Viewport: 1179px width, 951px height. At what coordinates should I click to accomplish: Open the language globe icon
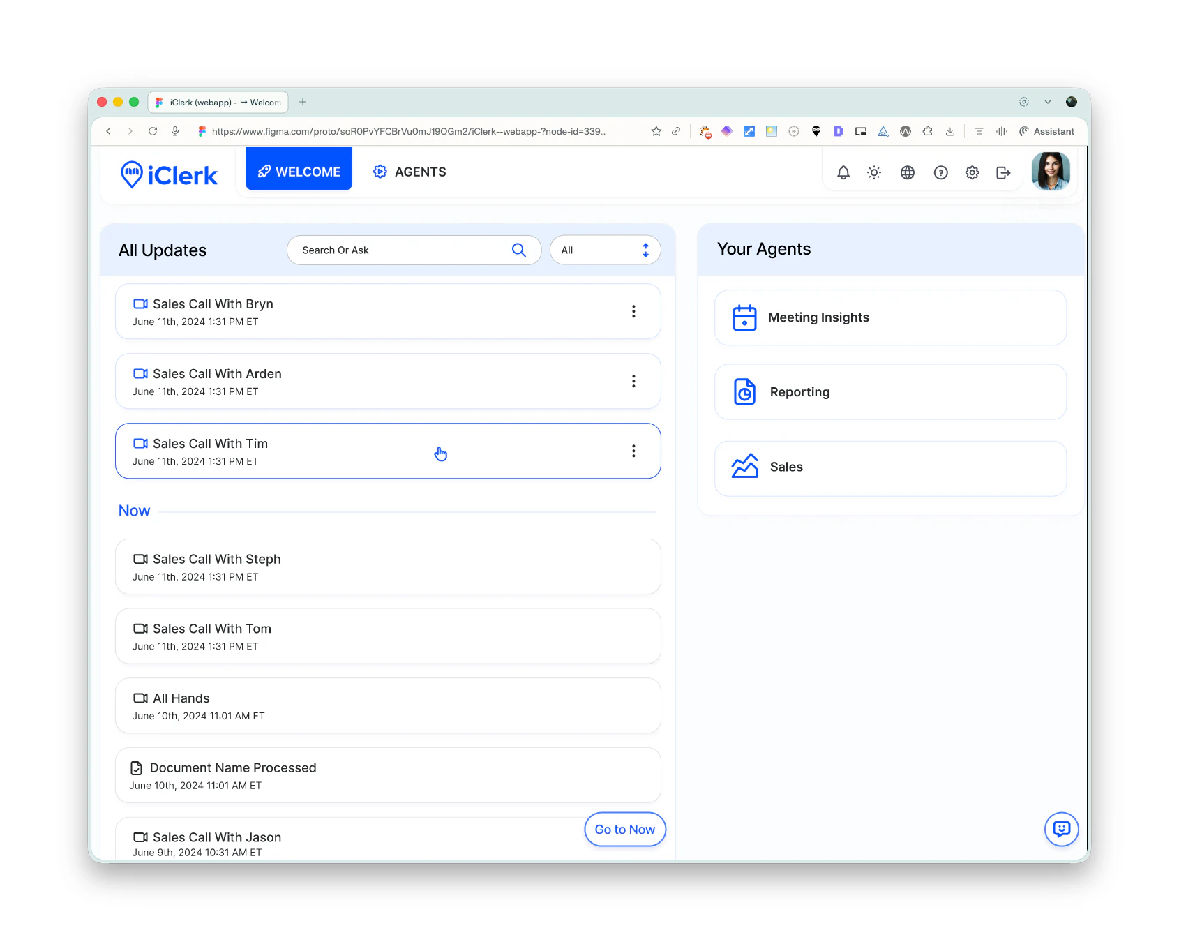pos(908,172)
